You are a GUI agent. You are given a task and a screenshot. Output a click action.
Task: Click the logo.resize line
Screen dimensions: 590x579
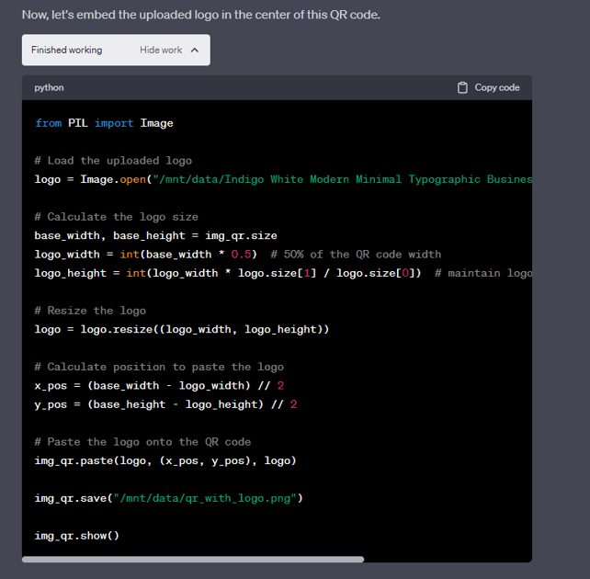tap(182, 330)
